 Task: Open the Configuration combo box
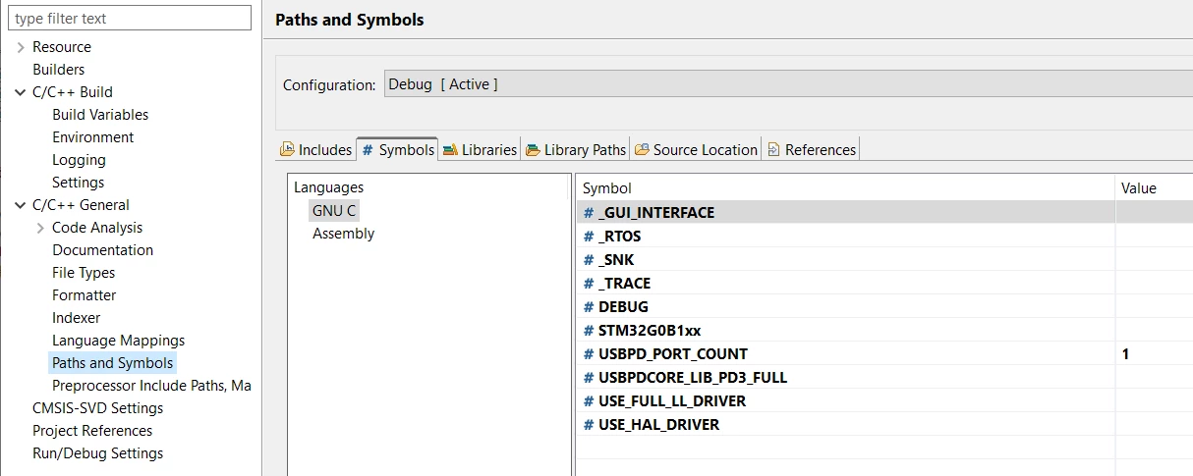788,84
